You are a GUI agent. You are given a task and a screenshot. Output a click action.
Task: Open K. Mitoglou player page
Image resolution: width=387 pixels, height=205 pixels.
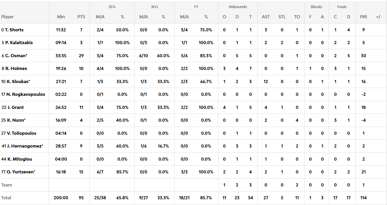[x=20, y=159]
